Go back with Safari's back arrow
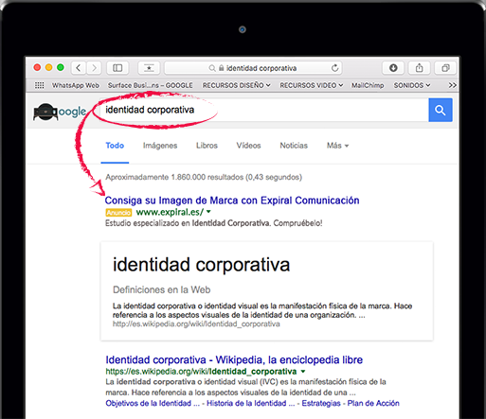Viewport: 486px width, 419px height. [79, 68]
